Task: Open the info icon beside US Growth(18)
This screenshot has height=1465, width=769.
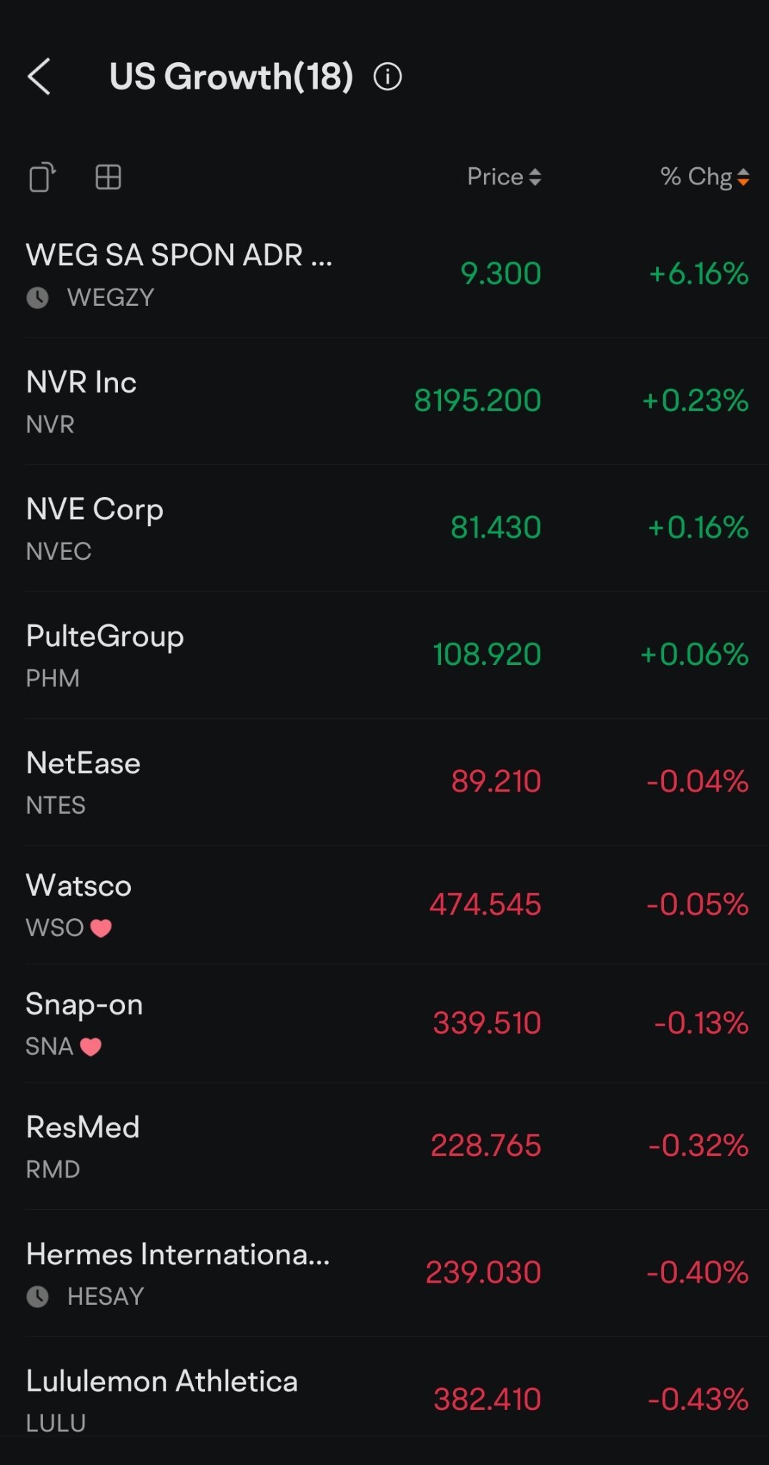Action: point(387,77)
